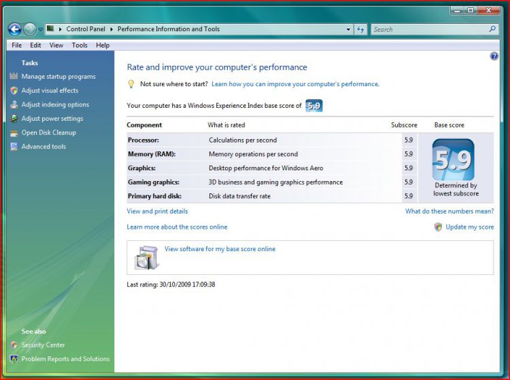Maximize the Performance Information window

(x=471, y=11)
